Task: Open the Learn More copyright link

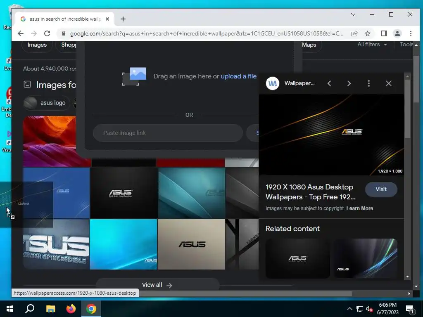Action: 360,208
